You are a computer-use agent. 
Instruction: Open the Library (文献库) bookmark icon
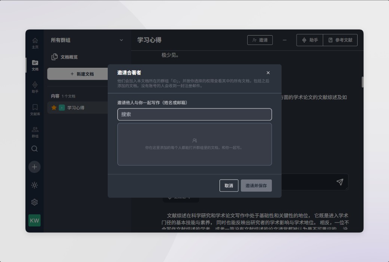point(35,110)
